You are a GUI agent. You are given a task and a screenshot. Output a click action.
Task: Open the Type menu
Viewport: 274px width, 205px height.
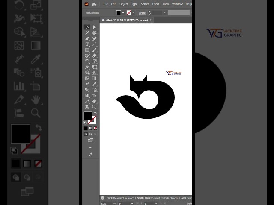tap(134, 4)
